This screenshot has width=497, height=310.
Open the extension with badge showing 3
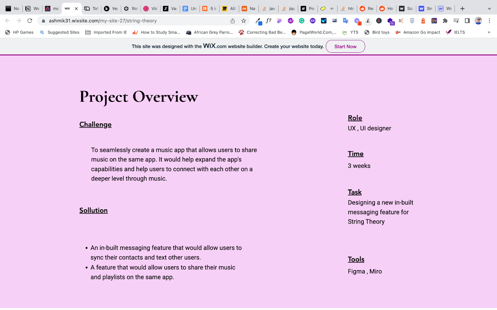(357, 21)
